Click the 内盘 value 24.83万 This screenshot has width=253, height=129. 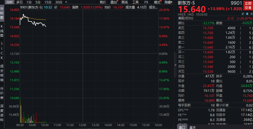(x=246, y=86)
